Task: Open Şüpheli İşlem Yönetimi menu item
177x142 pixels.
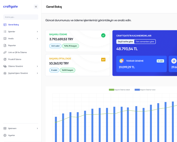Action: (x=21, y=73)
